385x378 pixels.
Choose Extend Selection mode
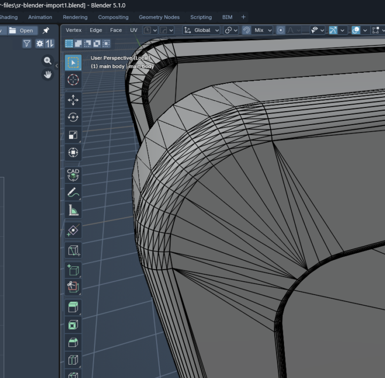click(x=78, y=44)
